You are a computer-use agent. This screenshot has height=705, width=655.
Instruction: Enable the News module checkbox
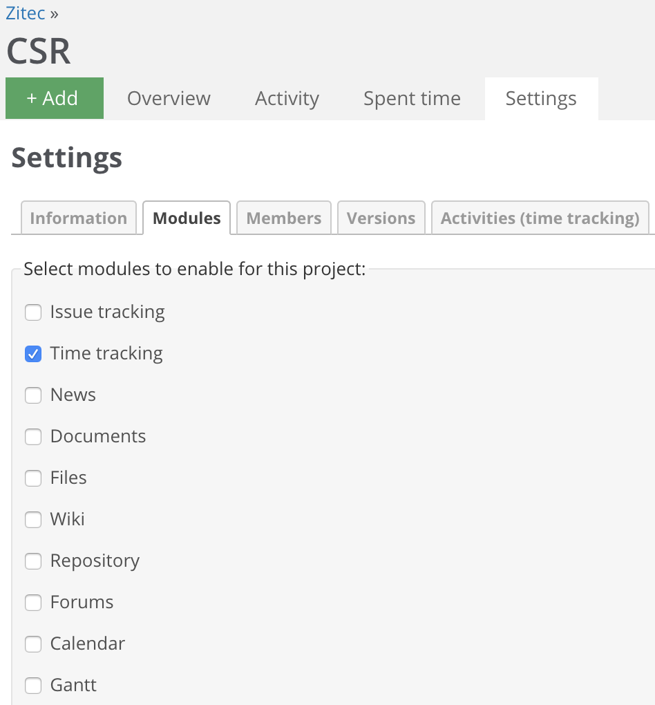coord(32,395)
